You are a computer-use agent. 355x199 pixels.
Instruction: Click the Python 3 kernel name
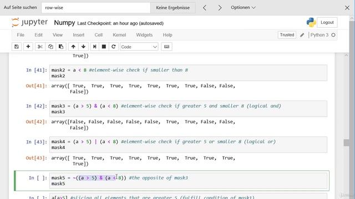319,35
